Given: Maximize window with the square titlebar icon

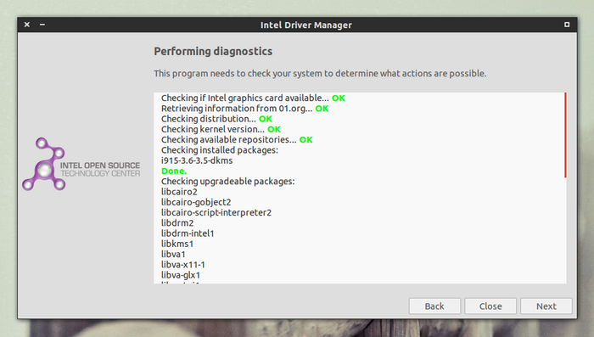Looking at the screenshot, I should pos(567,25).
